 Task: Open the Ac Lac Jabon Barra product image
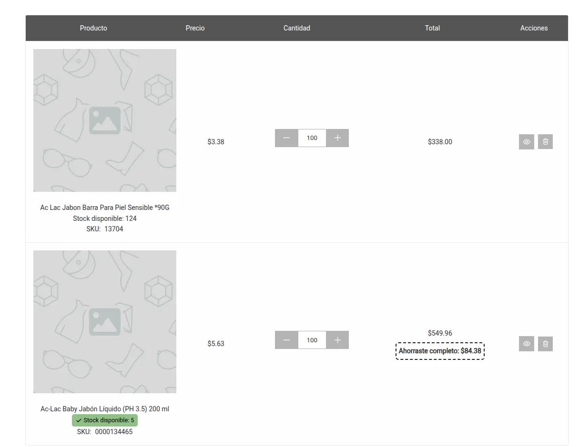pos(105,120)
